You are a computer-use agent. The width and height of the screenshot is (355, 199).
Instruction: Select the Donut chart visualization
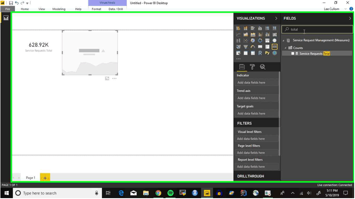click(x=260, y=41)
